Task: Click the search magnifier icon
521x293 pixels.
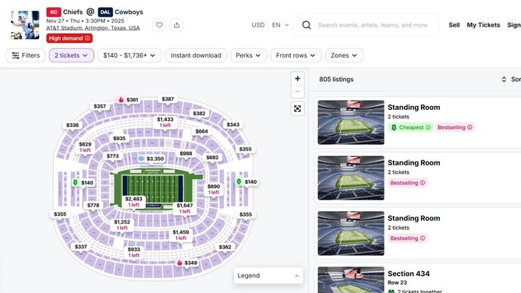Action: [307, 25]
